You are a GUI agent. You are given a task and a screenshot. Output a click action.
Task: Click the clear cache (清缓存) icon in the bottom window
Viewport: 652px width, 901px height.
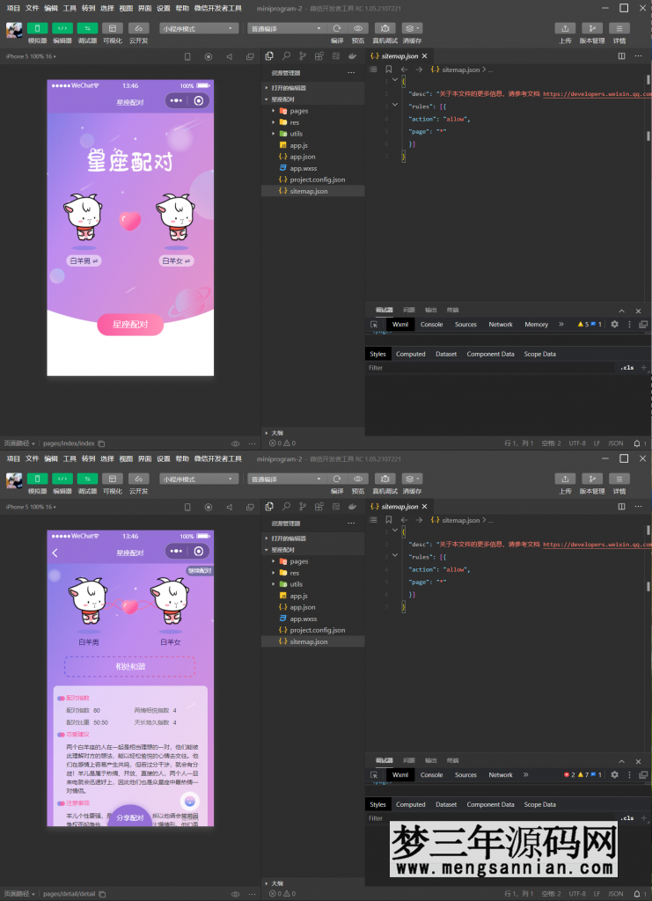click(412, 479)
